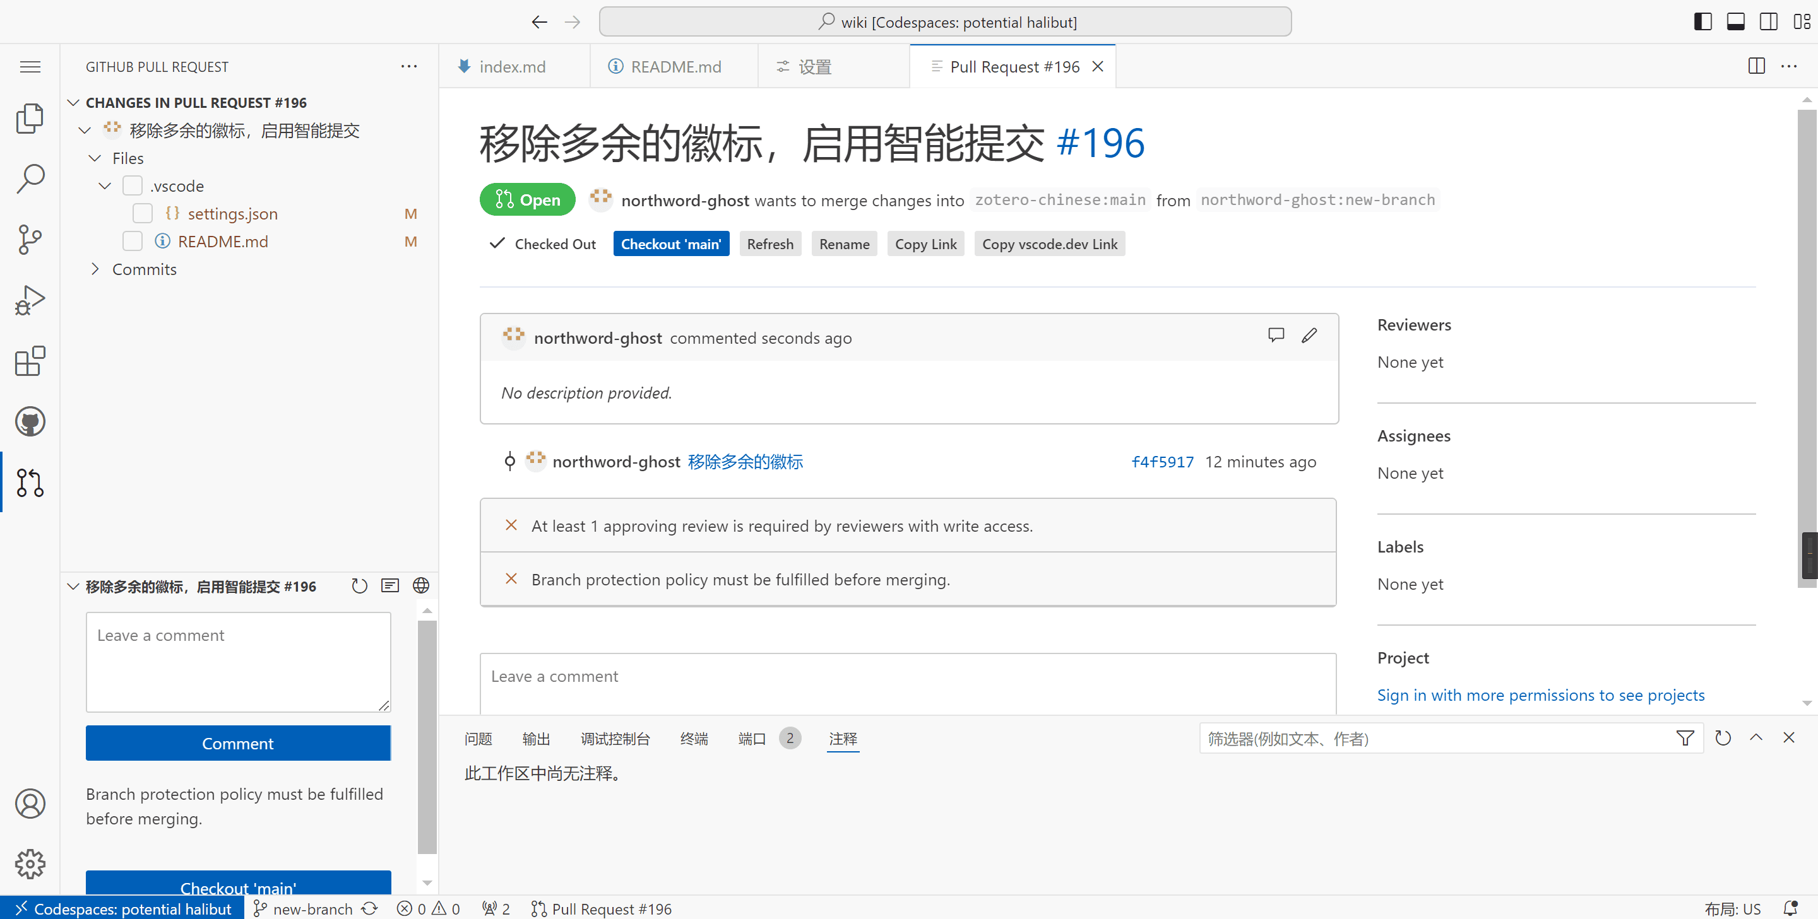Select the GitHub Pull Requests sidebar icon
Image resolution: width=1818 pixels, height=919 pixels.
(30, 483)
